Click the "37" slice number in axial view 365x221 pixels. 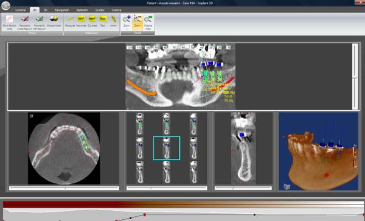[32, 116]
